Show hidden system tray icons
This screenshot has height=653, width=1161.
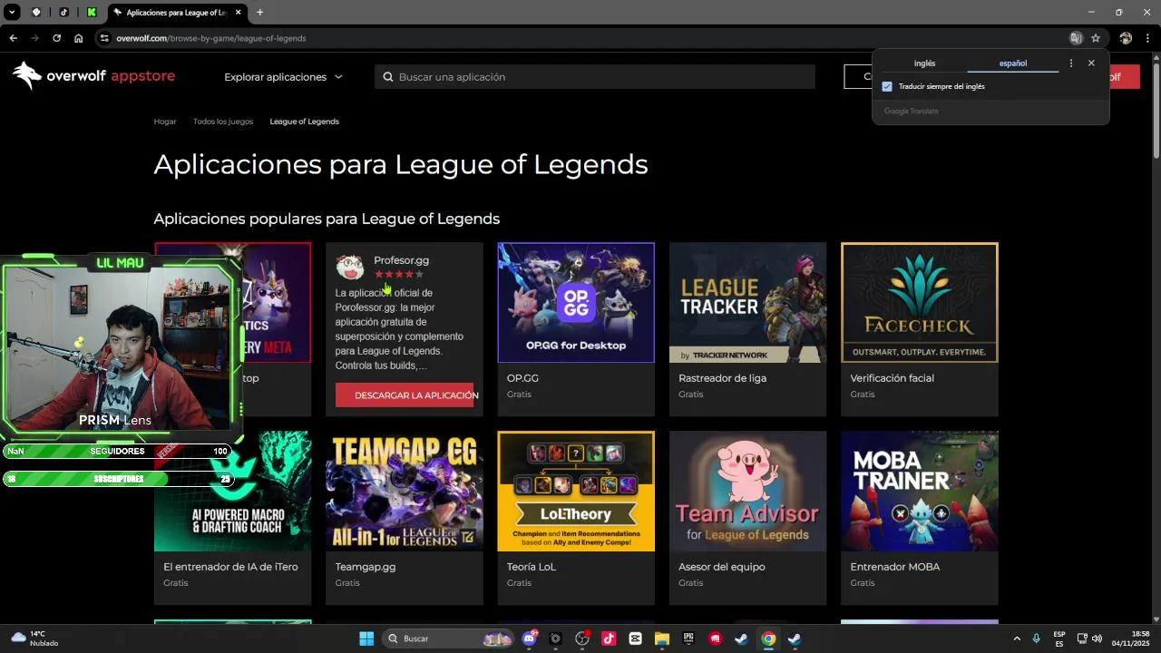click(1016, 638)
